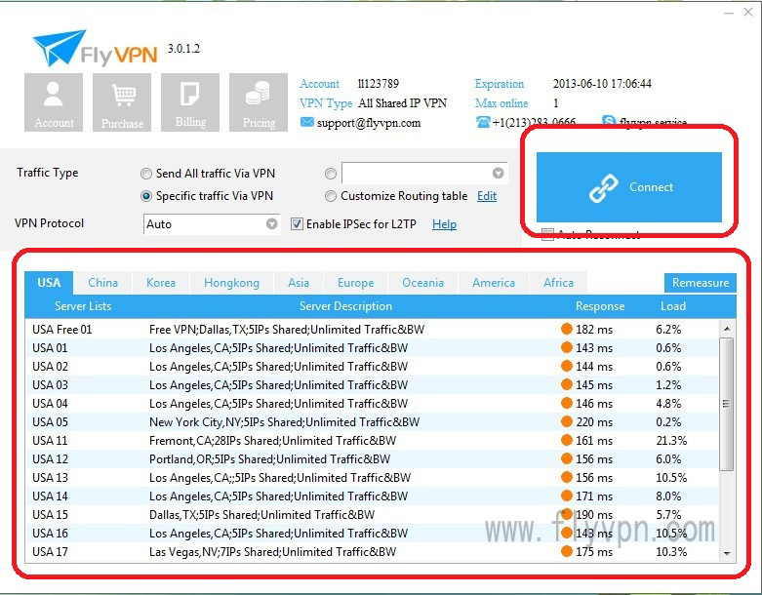Select the USA 13 server row
This screenshot has height=595, width=762.
pos(372,477)
